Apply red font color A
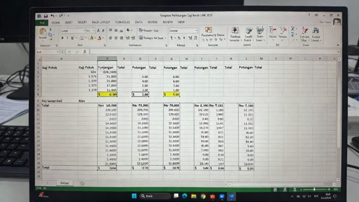 (100, 38)
